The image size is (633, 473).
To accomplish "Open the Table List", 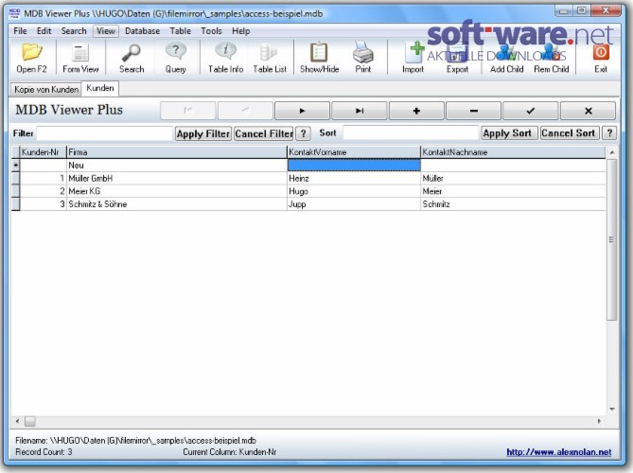I will pyautogui.click(x=270, y=58).
